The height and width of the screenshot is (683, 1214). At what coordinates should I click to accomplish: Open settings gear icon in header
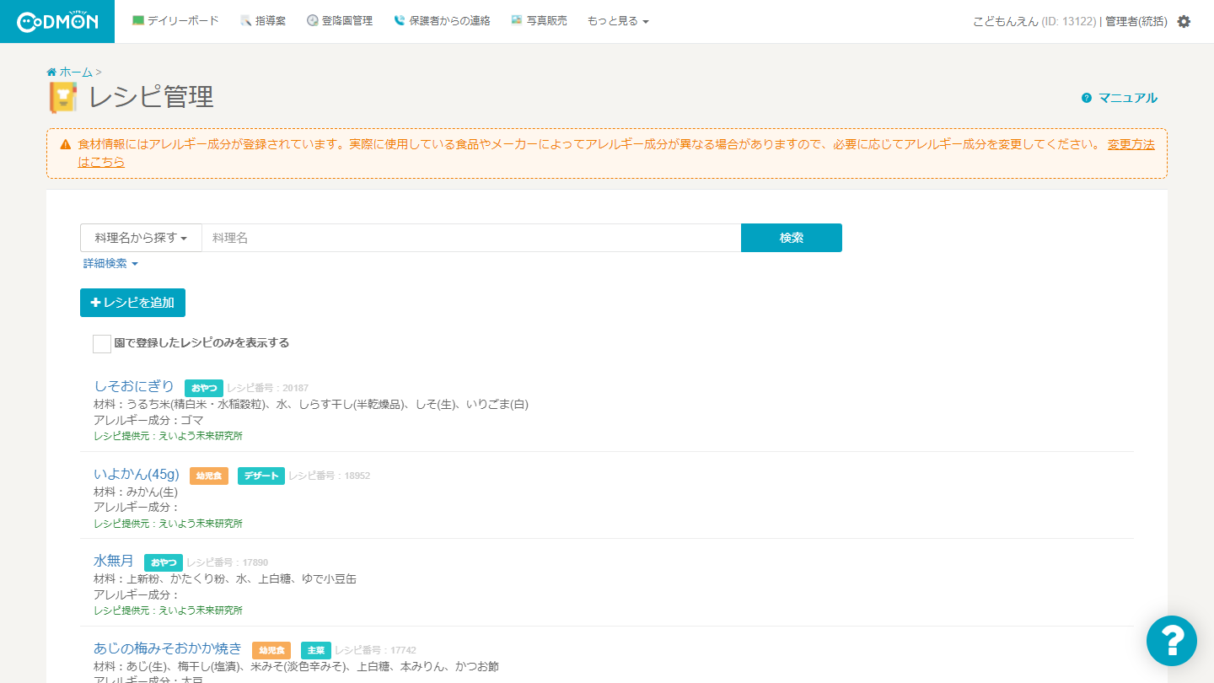(1184, 21)
